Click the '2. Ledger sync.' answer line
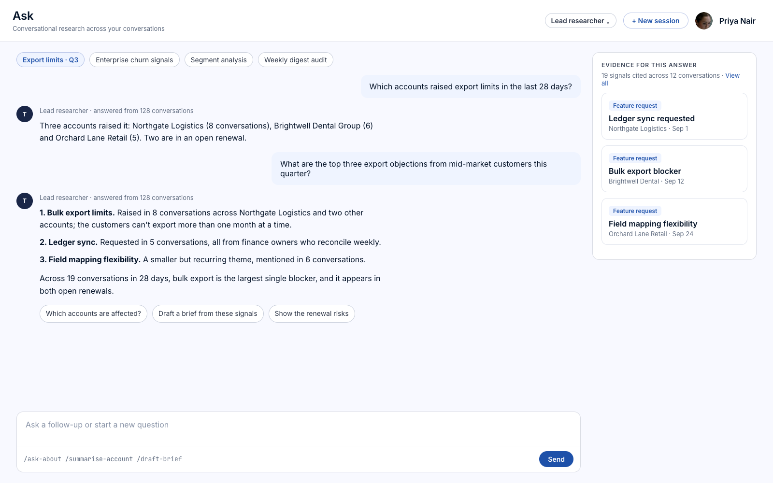The height and width of the screenshot is (483, 773). [210, 242]
